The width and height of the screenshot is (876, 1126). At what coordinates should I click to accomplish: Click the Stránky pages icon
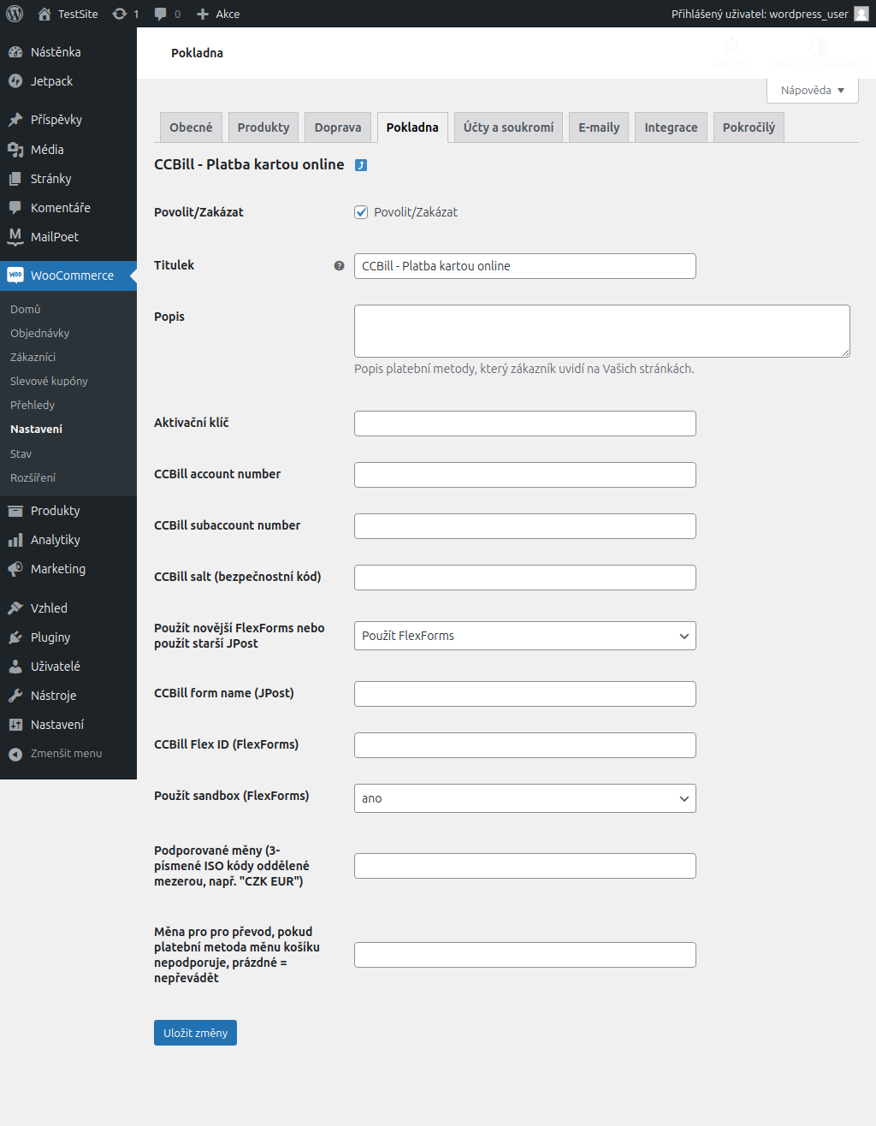15,179
